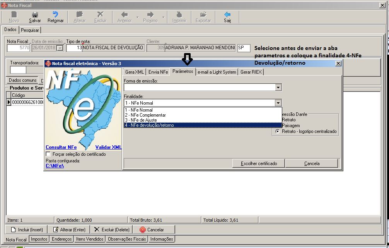Open the bottom Nota Fiscal tab
Image resolution: width=389 pixels, height=248 pixels.
point(16,239)
